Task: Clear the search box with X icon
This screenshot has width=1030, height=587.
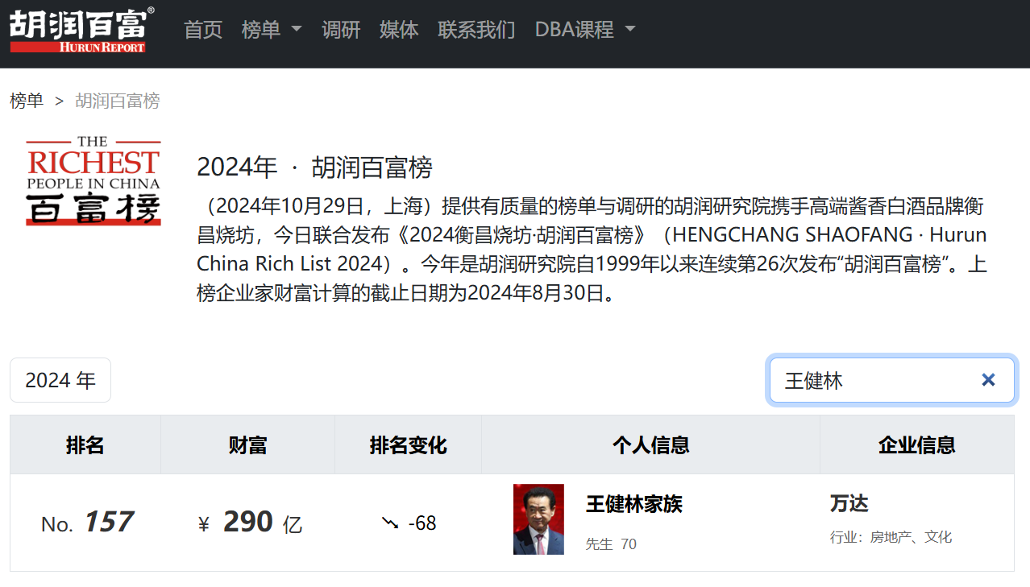Action: coord(988,380)
